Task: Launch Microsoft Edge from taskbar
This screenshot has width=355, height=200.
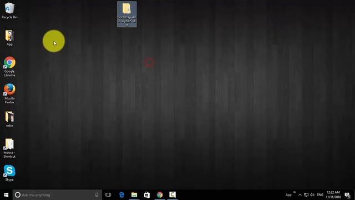Action: click(x=121, y=195)
